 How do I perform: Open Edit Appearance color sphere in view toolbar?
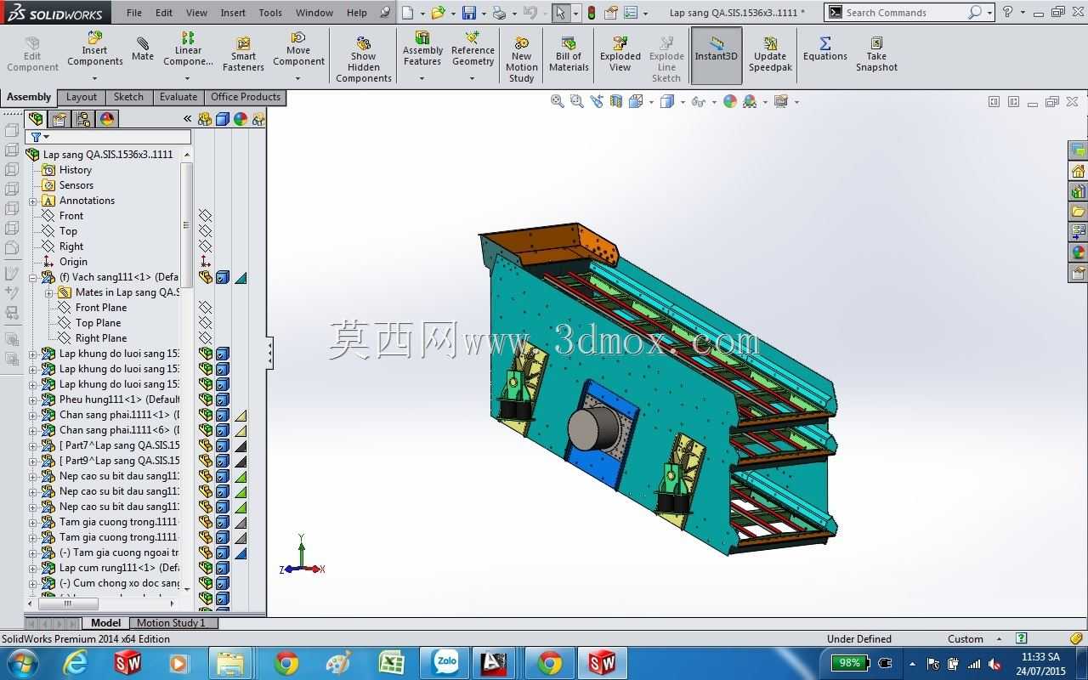(x=730, y=101)
